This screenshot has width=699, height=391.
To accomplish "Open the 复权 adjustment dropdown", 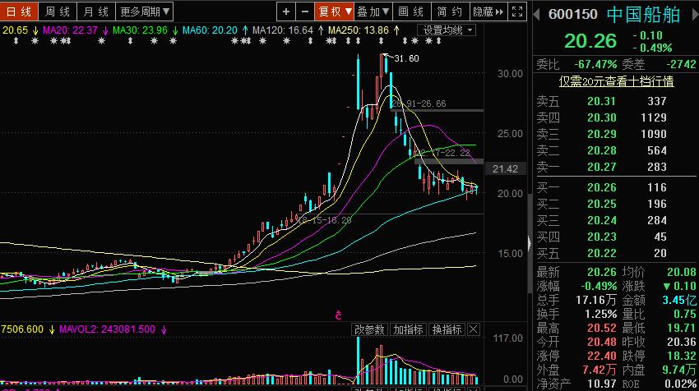I will [335, 11].
